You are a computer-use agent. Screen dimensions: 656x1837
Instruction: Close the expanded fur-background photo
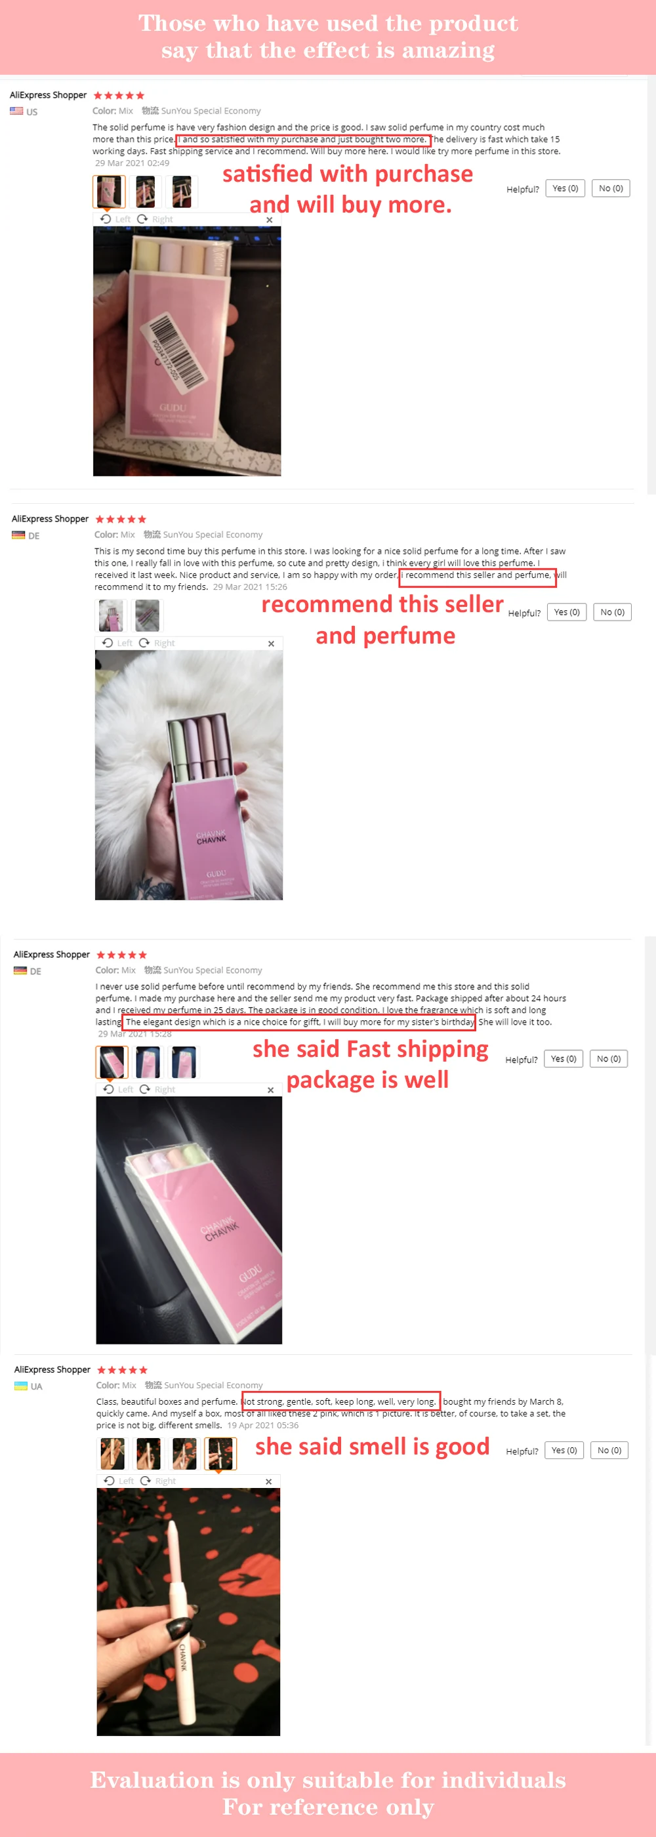pyautogui.click(x=271, y=643)
